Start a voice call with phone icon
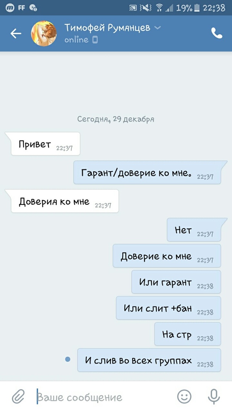Viewport: 232px width, 412px height. (x=217, y=33)
